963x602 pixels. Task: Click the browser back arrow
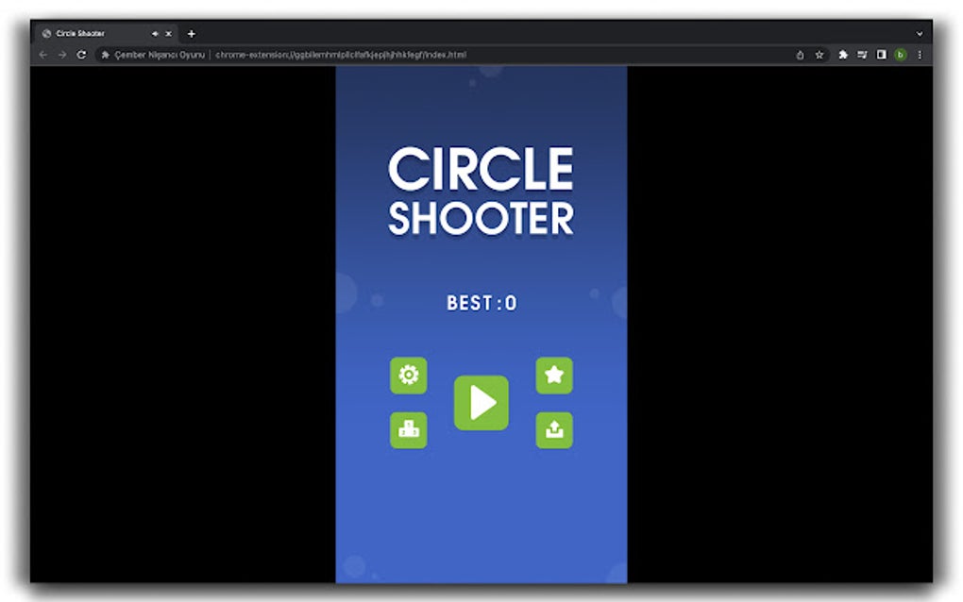[x=42, y=55]
